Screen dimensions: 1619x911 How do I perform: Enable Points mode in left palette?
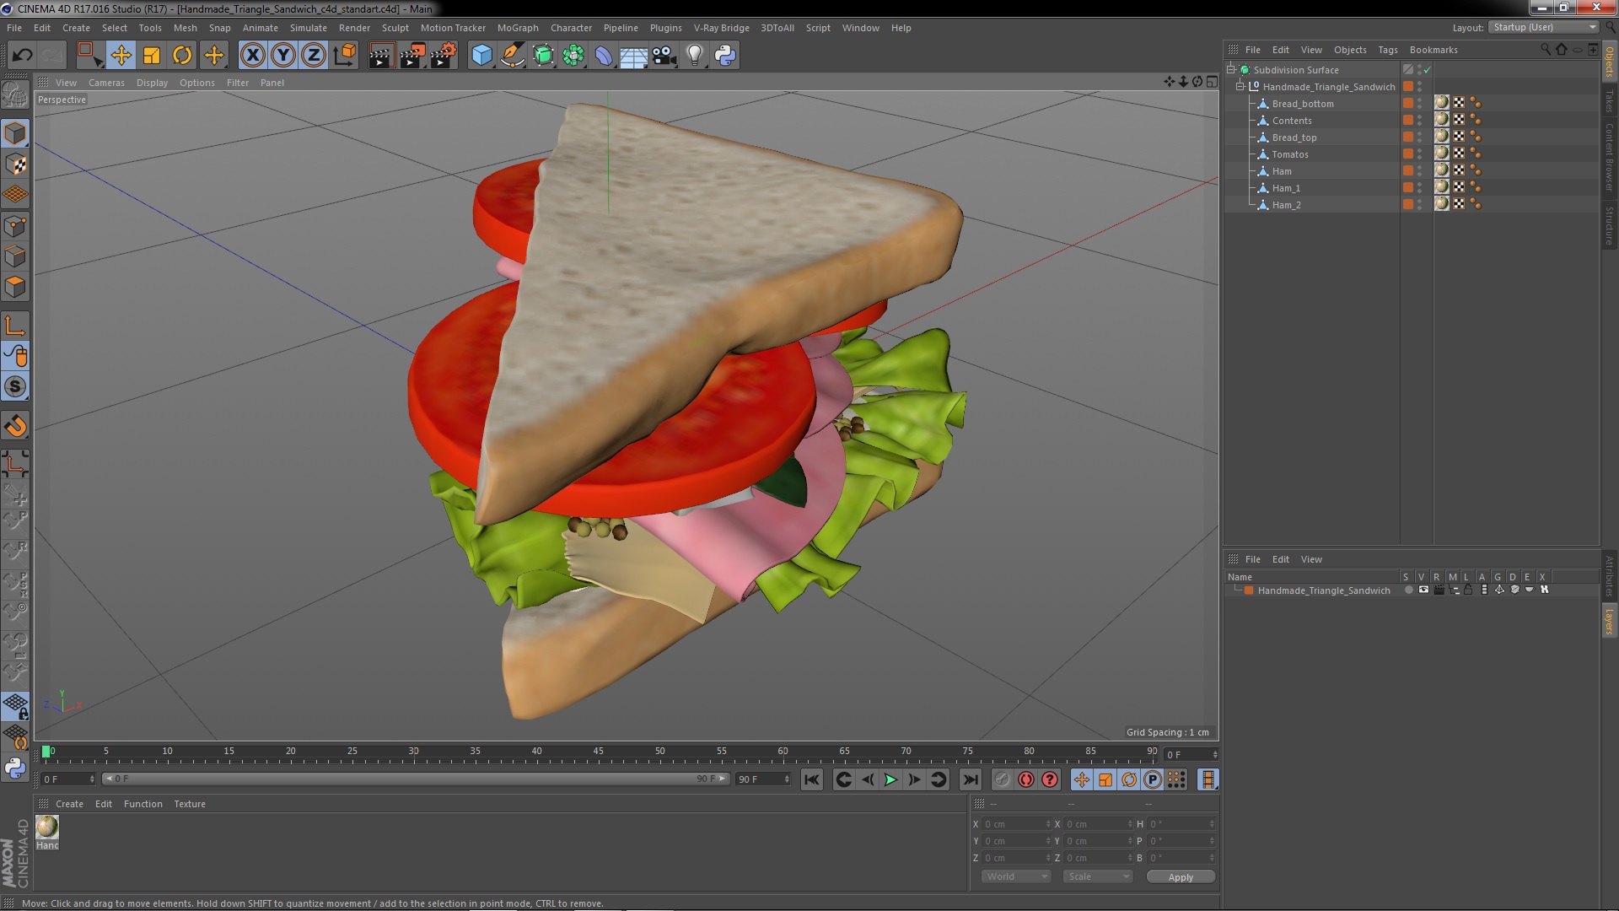(x=15, y=226)
